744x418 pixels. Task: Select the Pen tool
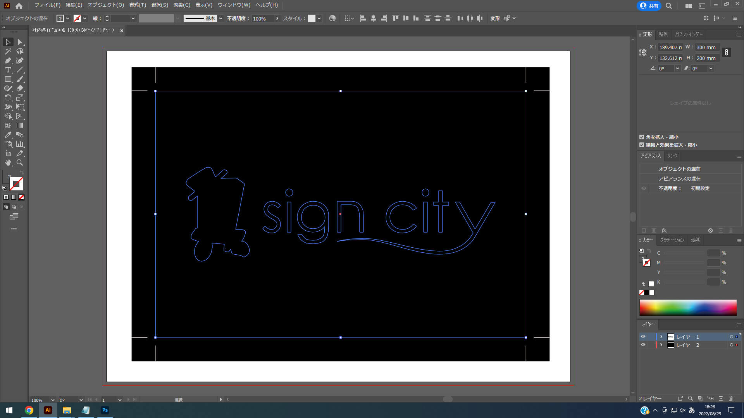[x=8, y=60]
